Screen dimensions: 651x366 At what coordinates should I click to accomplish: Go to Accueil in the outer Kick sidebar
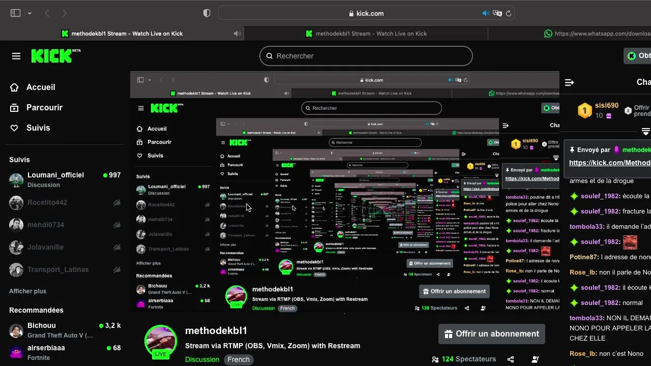tap(33, 87)
